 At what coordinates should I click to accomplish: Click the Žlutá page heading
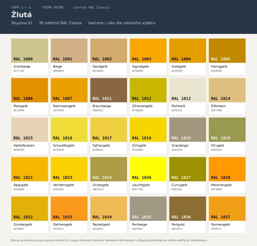(22, 14)
